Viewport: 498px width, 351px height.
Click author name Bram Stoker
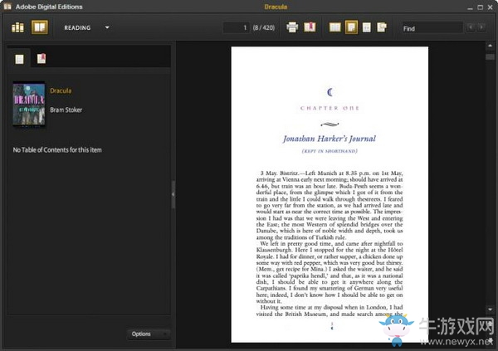[x=66, y=110]
